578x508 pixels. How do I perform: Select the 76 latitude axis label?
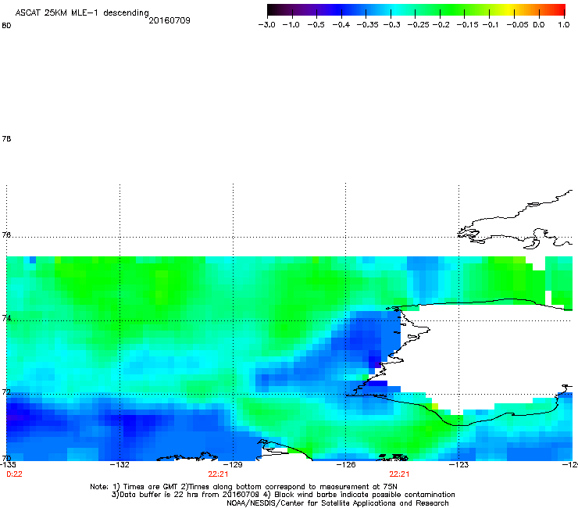click(x=6, y=234)
